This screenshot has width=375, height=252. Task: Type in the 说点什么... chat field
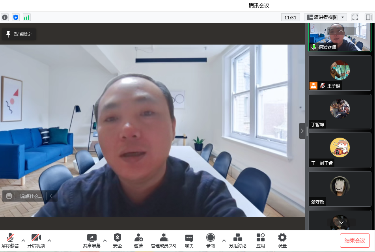[x=31, y=196]
